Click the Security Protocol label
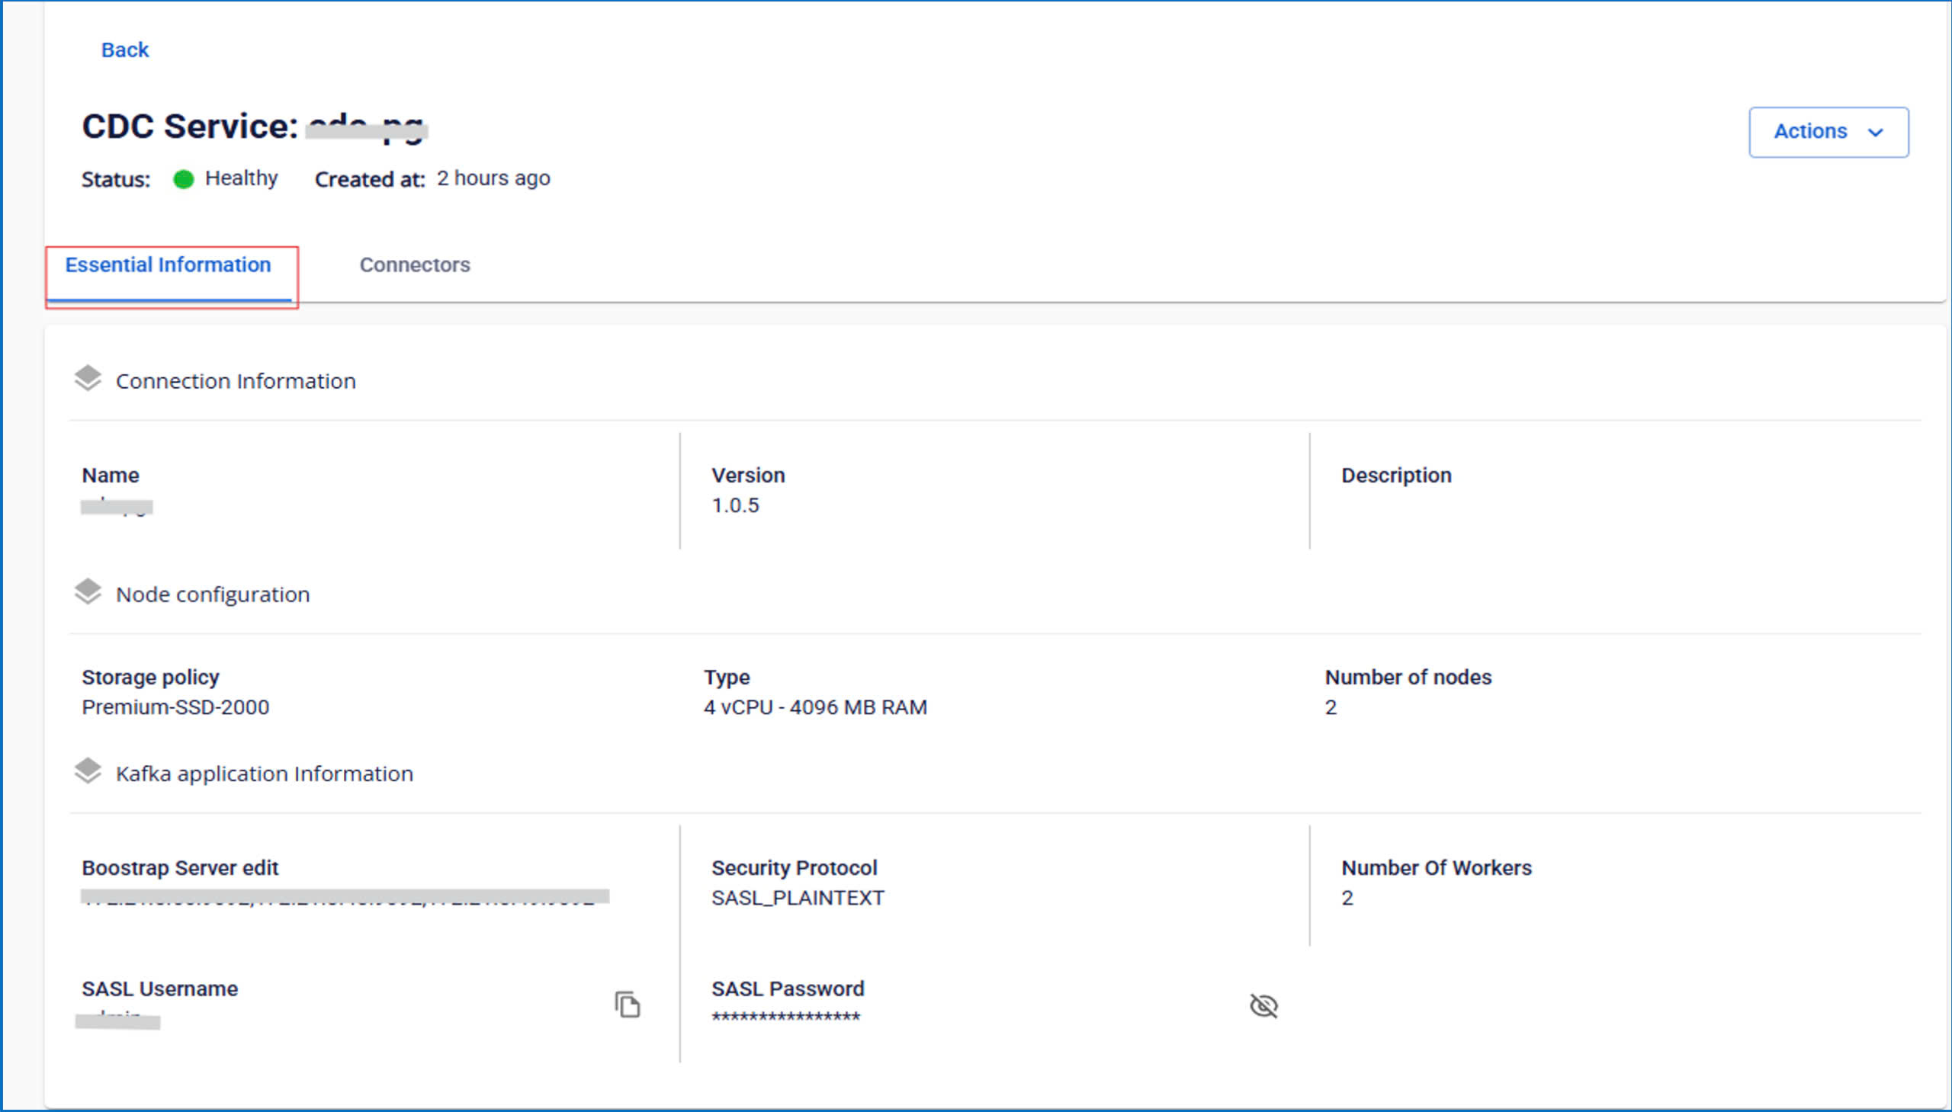 pos(795,867)
